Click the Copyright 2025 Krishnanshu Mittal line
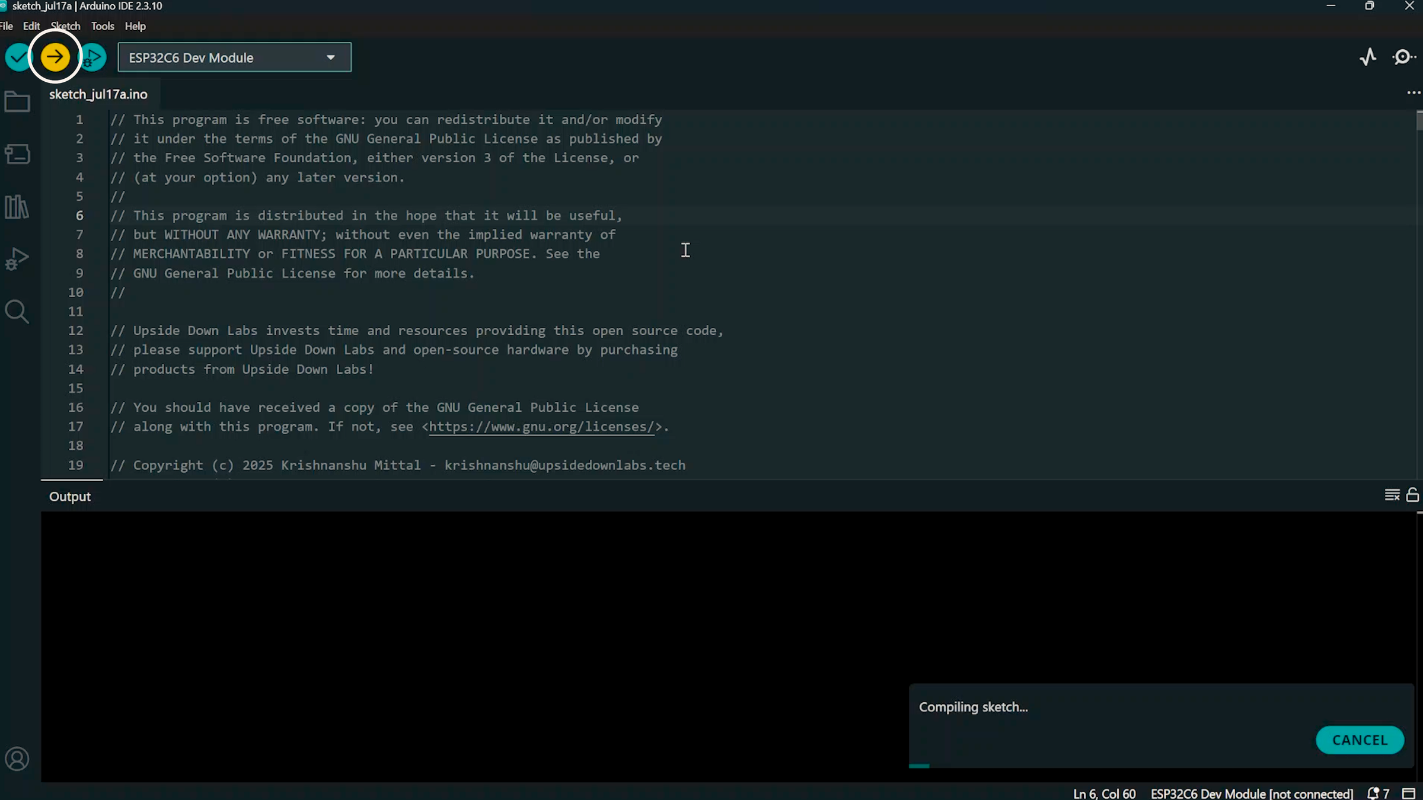This screenshot has width=1423, height=800. [x=398, y=465]
